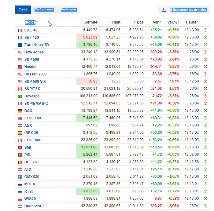Click the green clock icon in MOEX row

click(205, 184)
